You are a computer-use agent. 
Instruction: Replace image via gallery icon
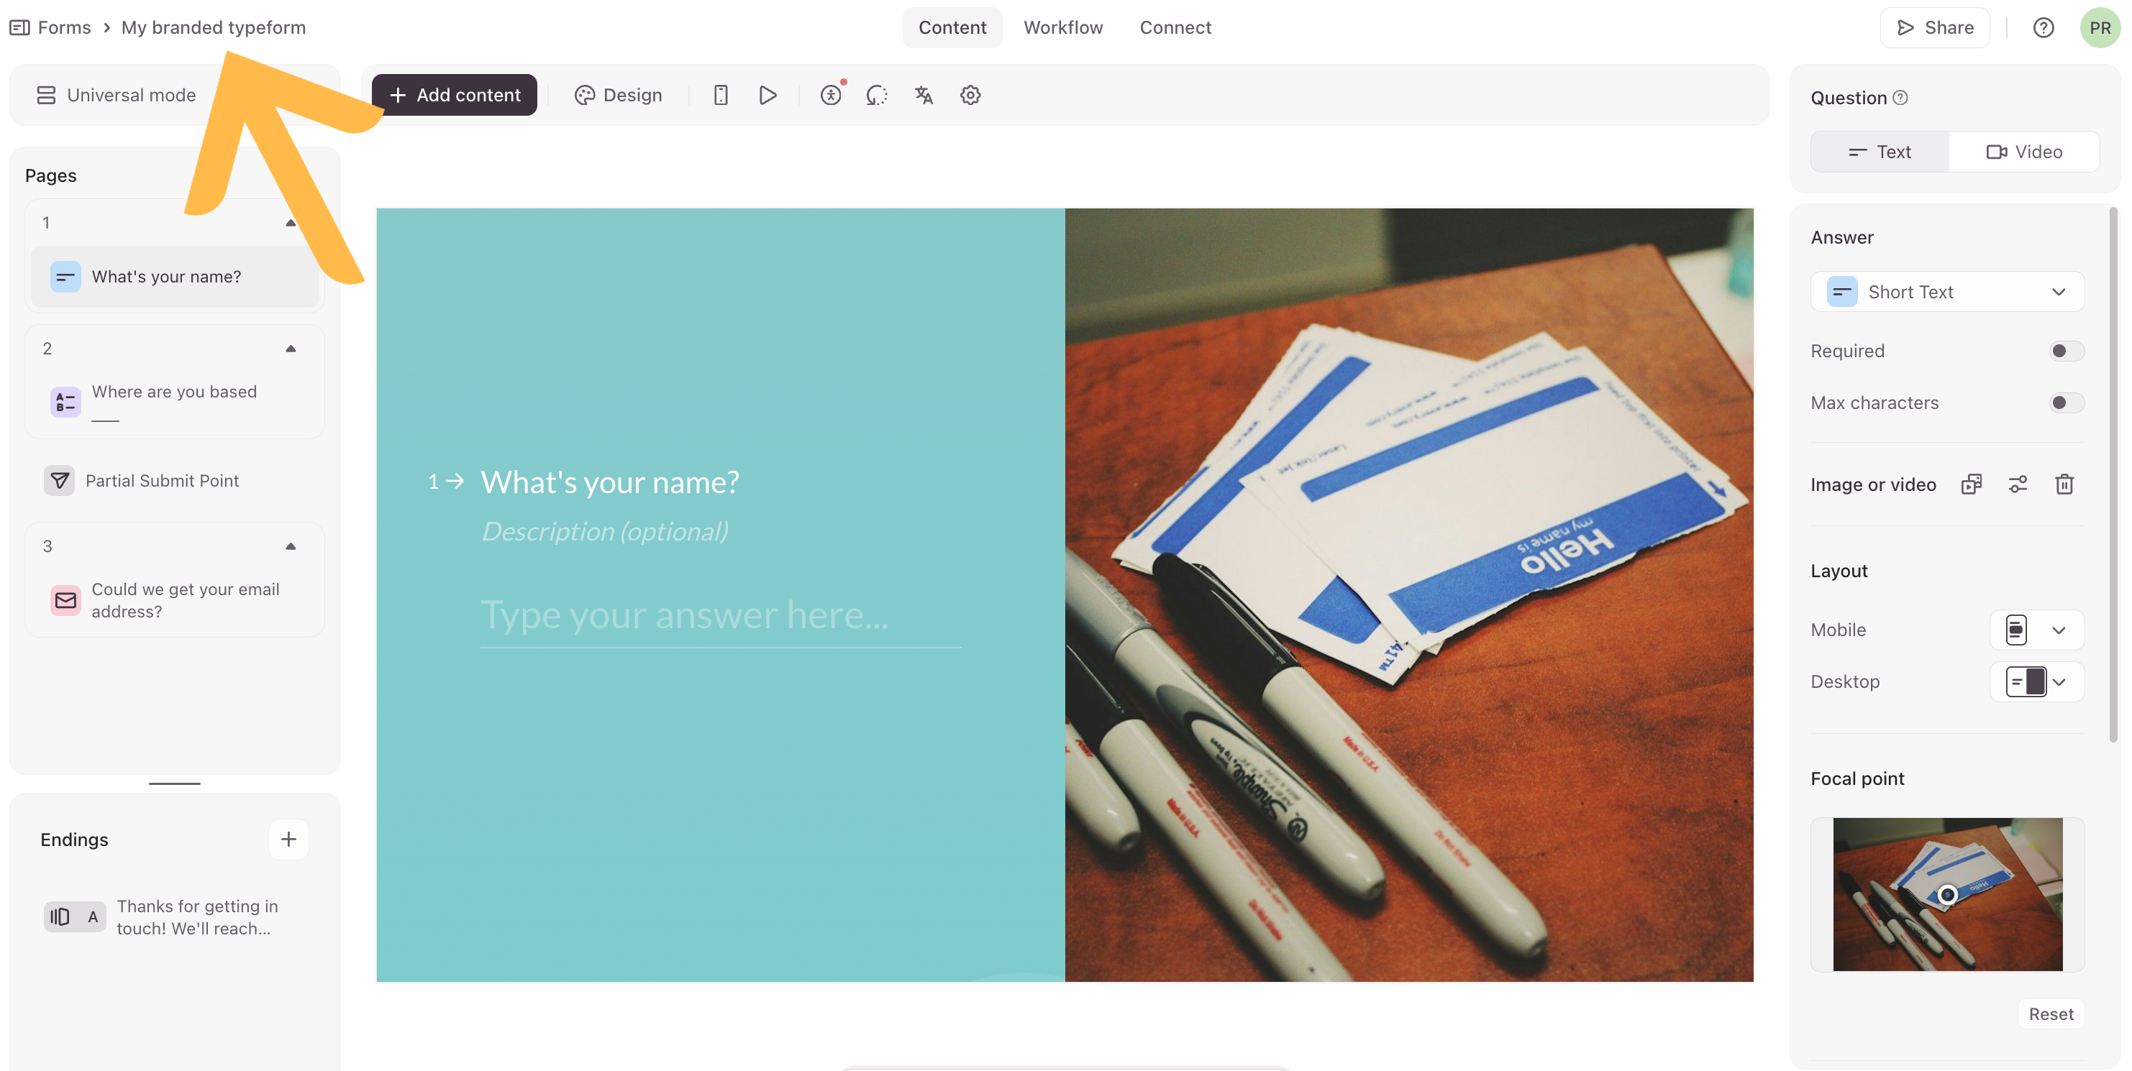(1972, 484)
